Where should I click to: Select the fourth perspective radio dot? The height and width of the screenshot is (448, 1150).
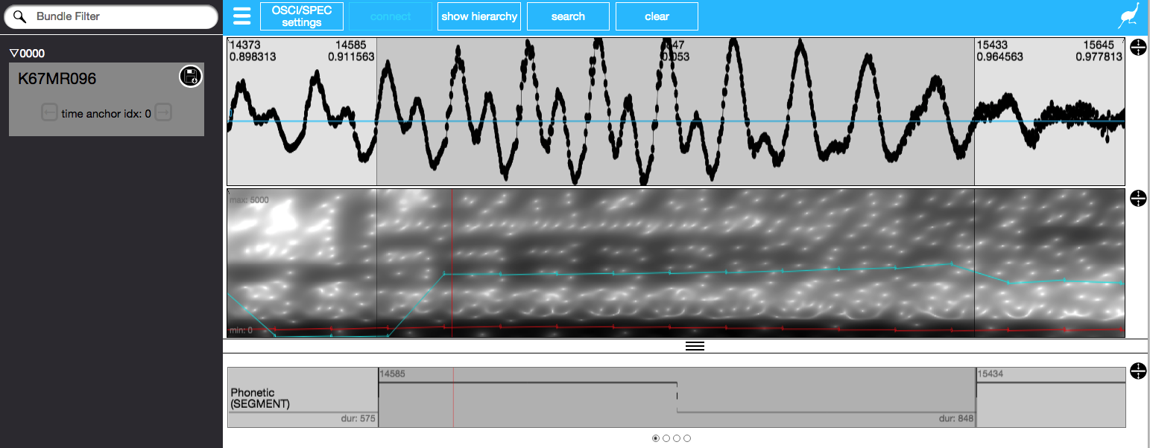click(x=687, y=438)
